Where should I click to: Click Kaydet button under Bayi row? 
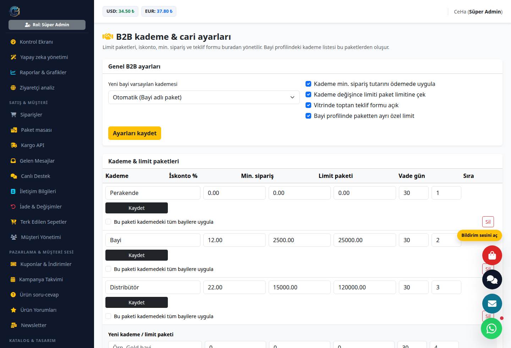click(x=137, y=255)
